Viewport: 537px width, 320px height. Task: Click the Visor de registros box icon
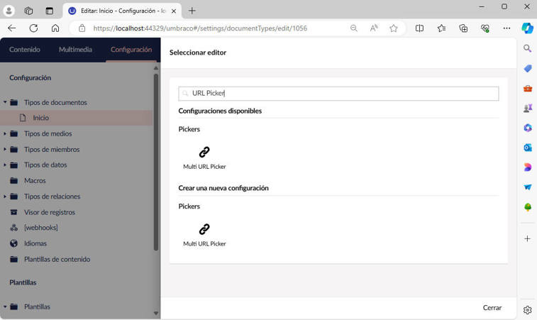point(13,212)
